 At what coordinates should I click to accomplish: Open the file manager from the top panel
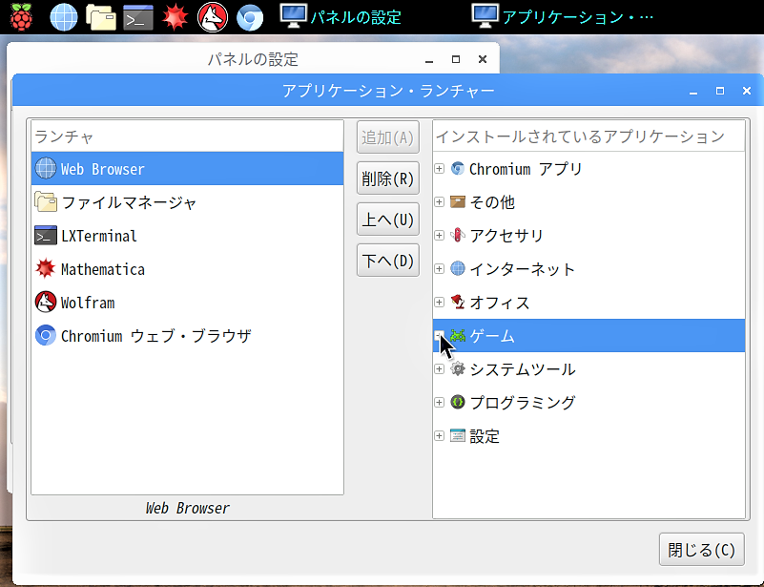pyautogui.click(x=101, y=17)
